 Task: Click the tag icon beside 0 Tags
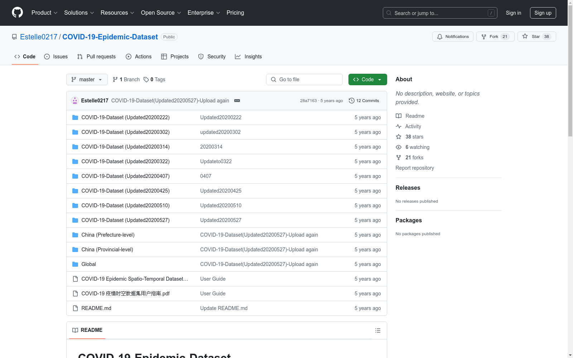[x=146, y=79]
